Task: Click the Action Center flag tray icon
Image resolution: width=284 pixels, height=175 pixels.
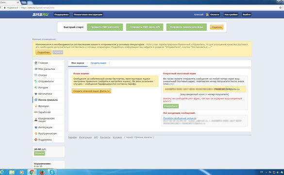Action: [x=270, y=172]
